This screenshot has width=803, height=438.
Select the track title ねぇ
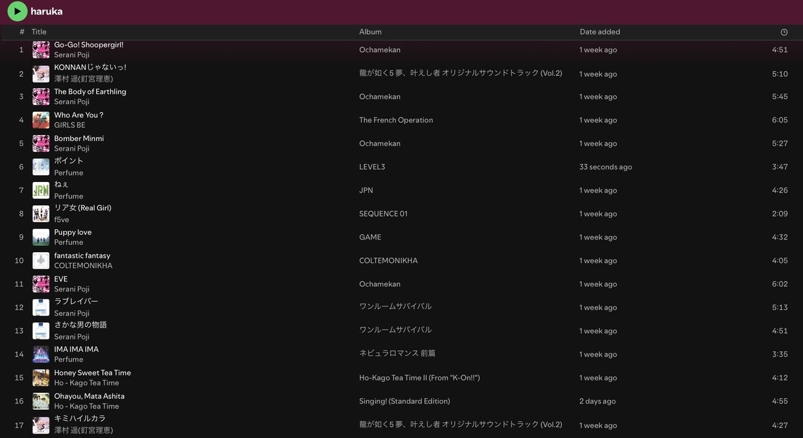[61, 184]
